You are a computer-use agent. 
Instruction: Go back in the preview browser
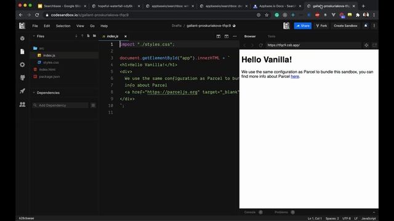pos(244,45)
